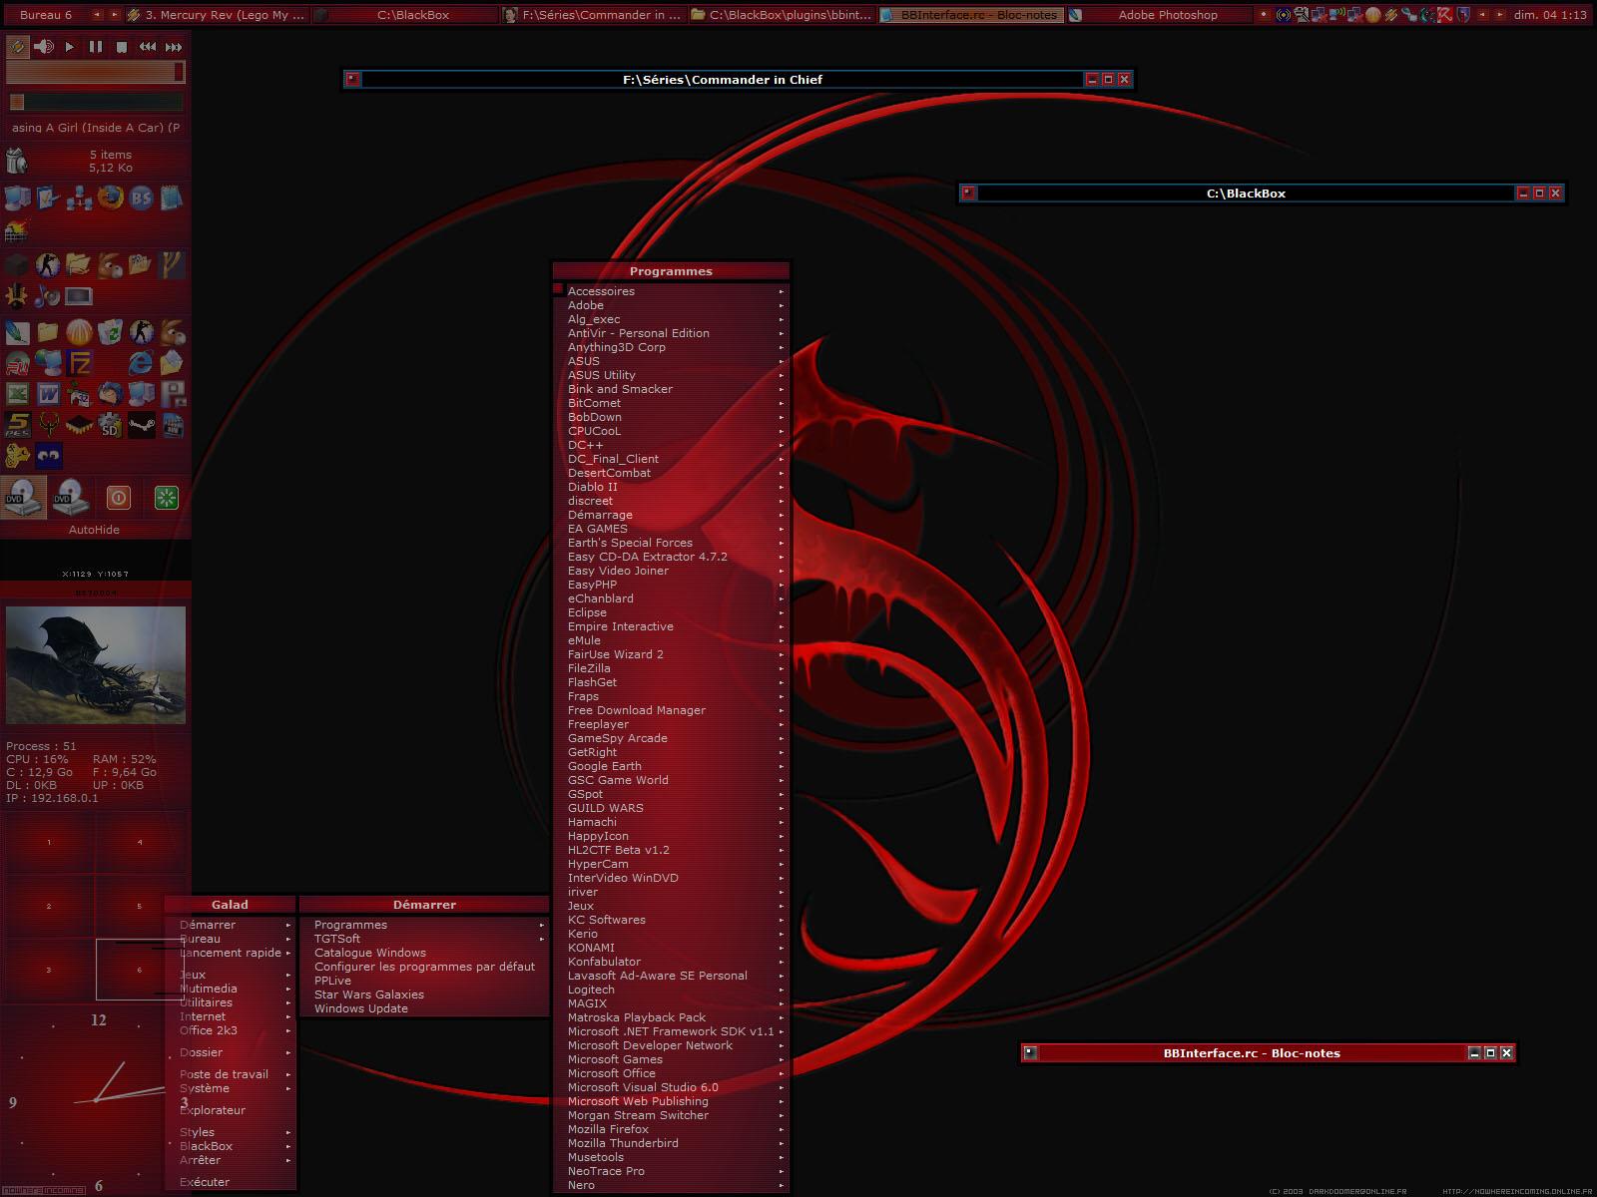
Task: Launch PES 5 game icon
Action: pyautogui.click(x=17, y=426)
